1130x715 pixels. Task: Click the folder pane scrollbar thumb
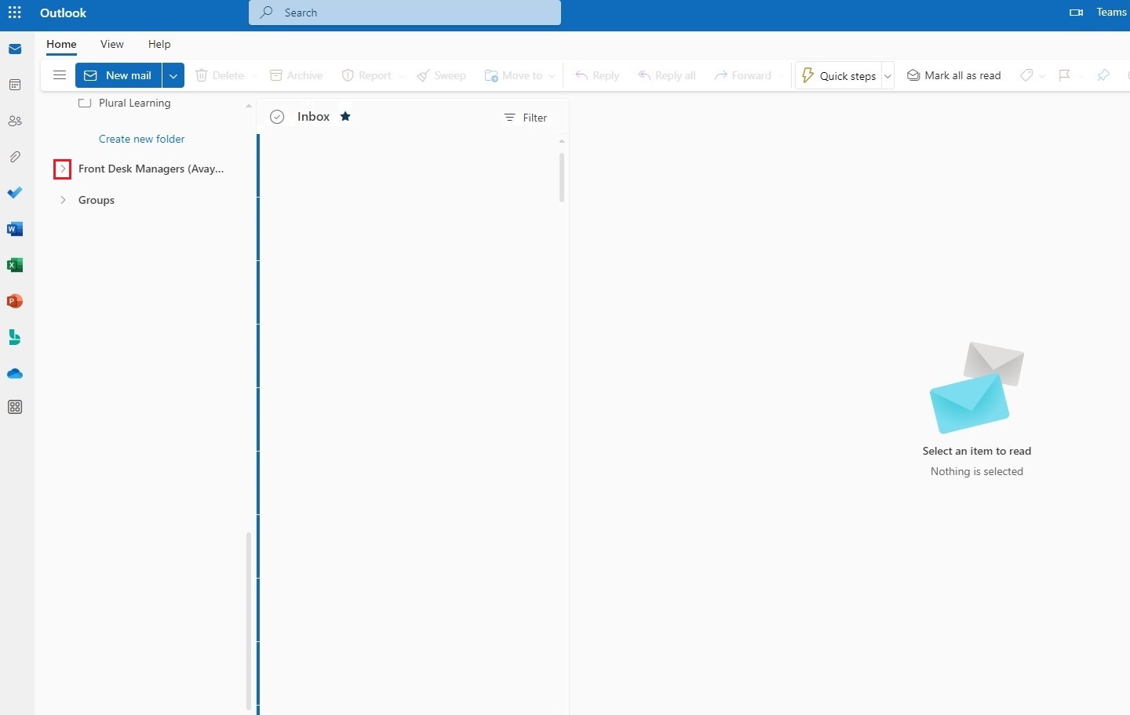249,621
